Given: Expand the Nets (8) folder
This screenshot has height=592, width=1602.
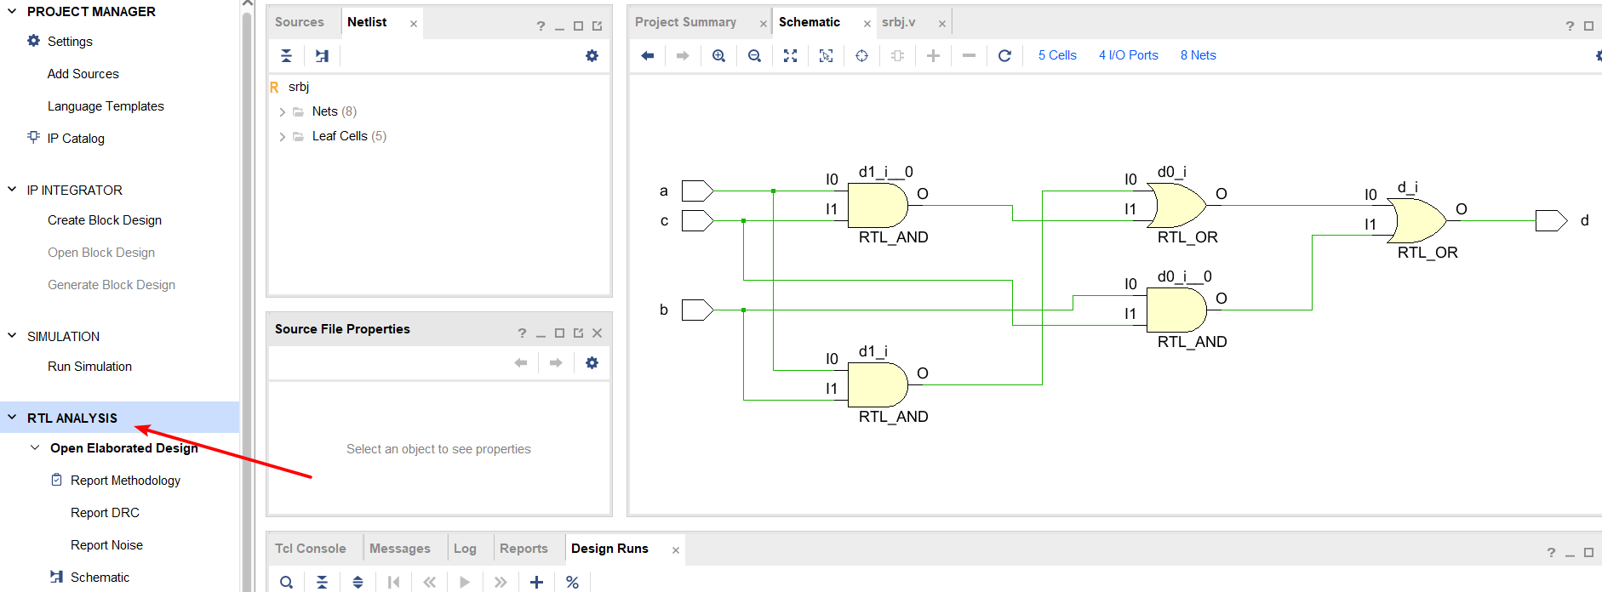Looking at the screenshot, I should tap(282, 112).
